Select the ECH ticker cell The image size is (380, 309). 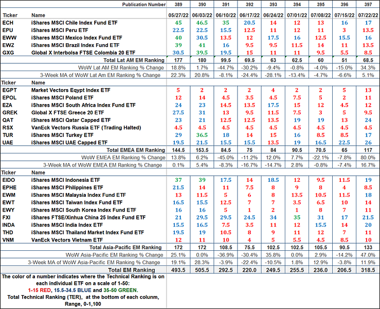tap(8, 23)
